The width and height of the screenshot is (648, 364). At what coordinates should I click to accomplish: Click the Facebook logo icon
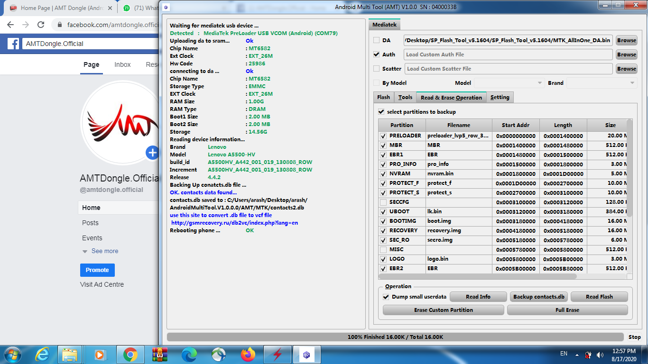[x=13, y=44]
